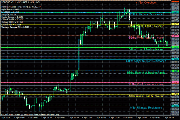Select the '2/8ths Pivot, Reverse - major' label

146,84
